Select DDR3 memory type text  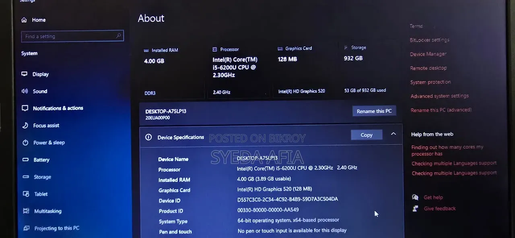[x=150, y=93]
